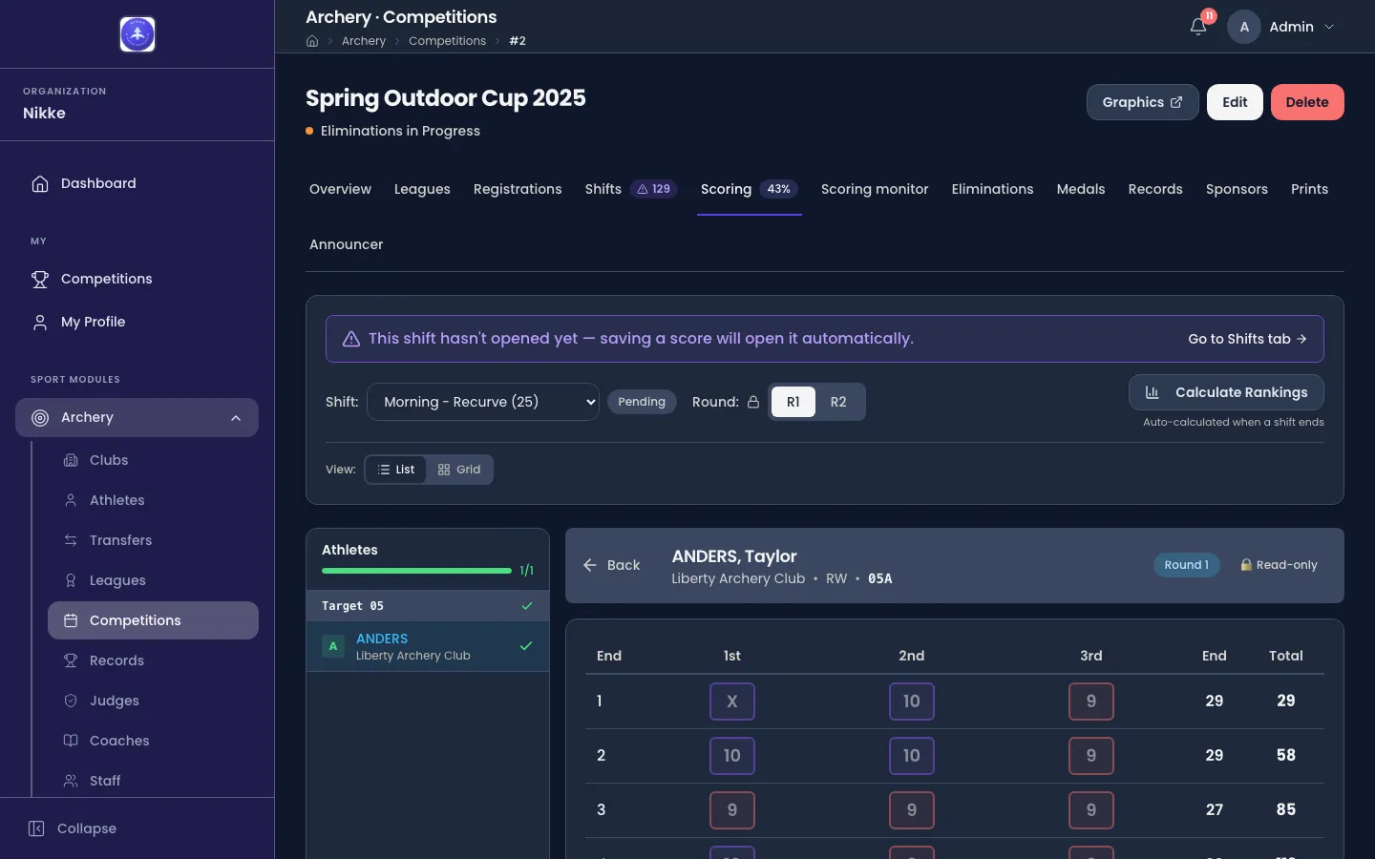Select athlete ANDERS in the list
This screenshot has height=859, width=1375.
click(x=428, y=646)
